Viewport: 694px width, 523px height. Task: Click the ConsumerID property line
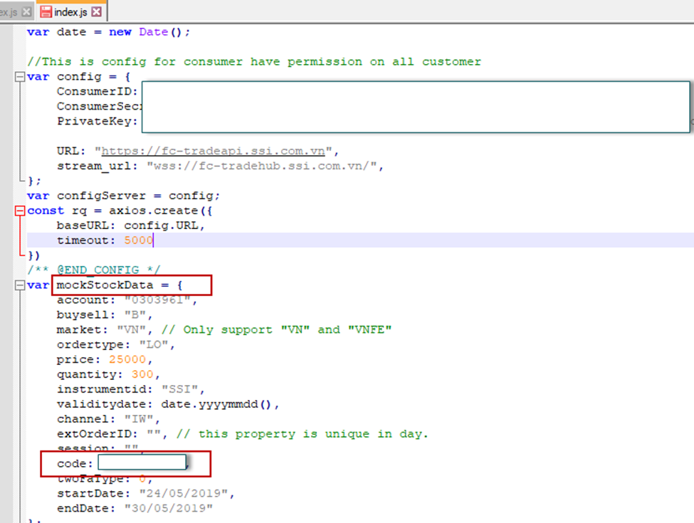coord(97,91)
